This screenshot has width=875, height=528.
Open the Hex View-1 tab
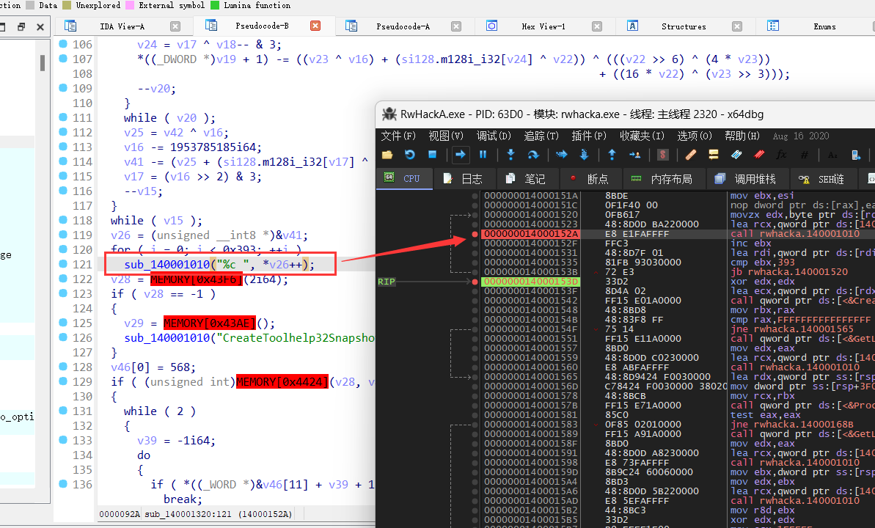pyautogui.click(x=543, y=26)
